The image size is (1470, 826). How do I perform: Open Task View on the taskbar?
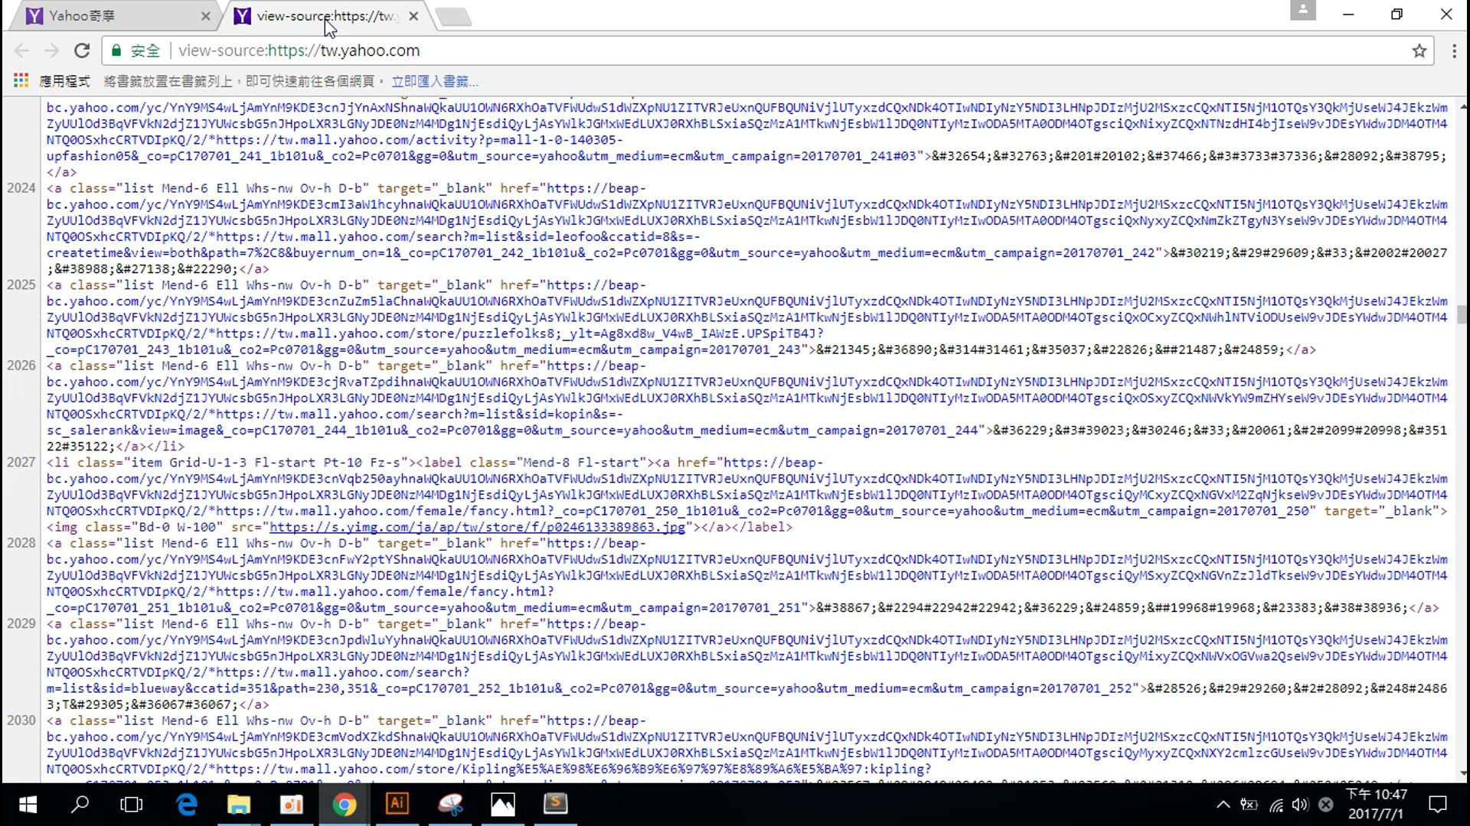[x=132, y=804]
